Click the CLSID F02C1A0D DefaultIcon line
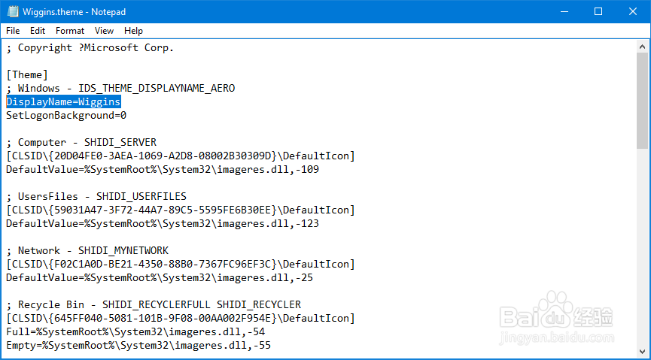 coord(181,264)
